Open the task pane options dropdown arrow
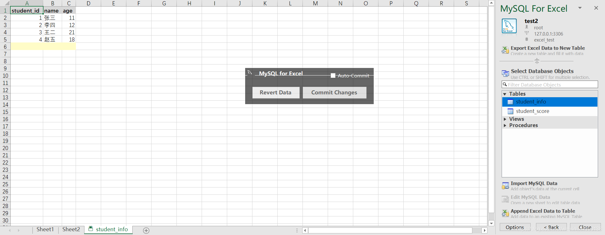Viewport: 605px width, 235px height. (580, 8)
